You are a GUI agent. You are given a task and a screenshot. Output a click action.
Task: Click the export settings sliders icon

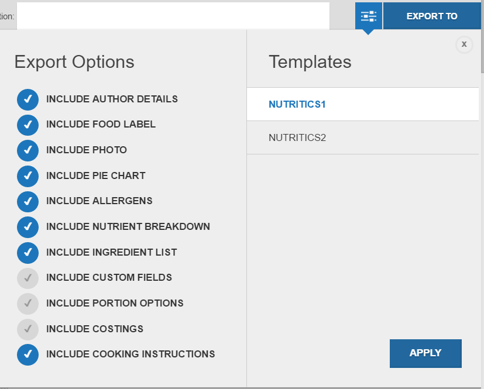pos(369,16)
